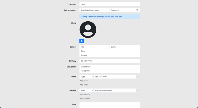Click the company field Scale to Win

pyautogui.click(x=109, y=67)
